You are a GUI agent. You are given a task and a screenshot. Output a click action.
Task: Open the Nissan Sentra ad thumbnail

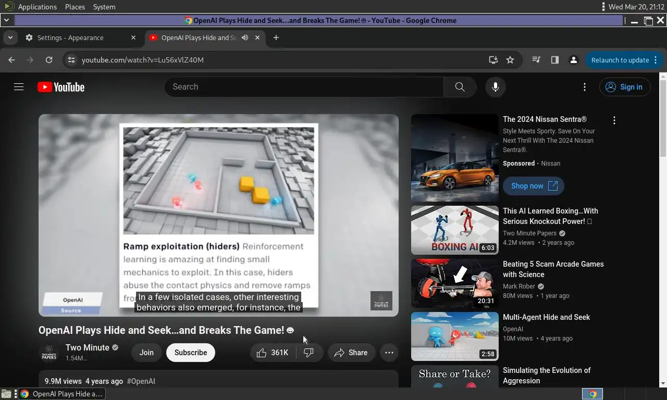point(455,158)
